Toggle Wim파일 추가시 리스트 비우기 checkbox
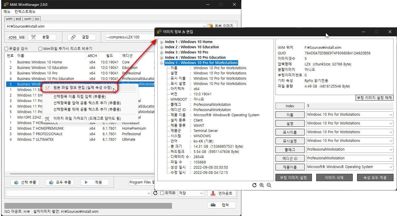 pos(41,49)
